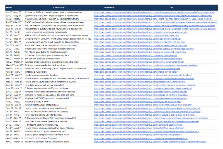The width and height of the screenshot is (223, 149).
Task: Open the its-time-for-smbs work-from-home policies URL
Action: [171, 12]
